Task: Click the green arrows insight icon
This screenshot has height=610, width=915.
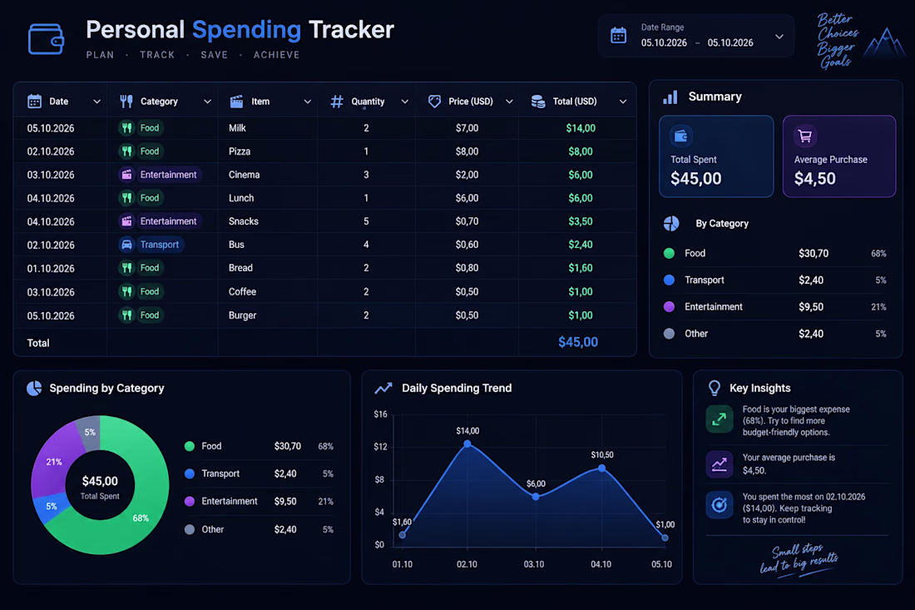Action: click(x=719, y=419)
